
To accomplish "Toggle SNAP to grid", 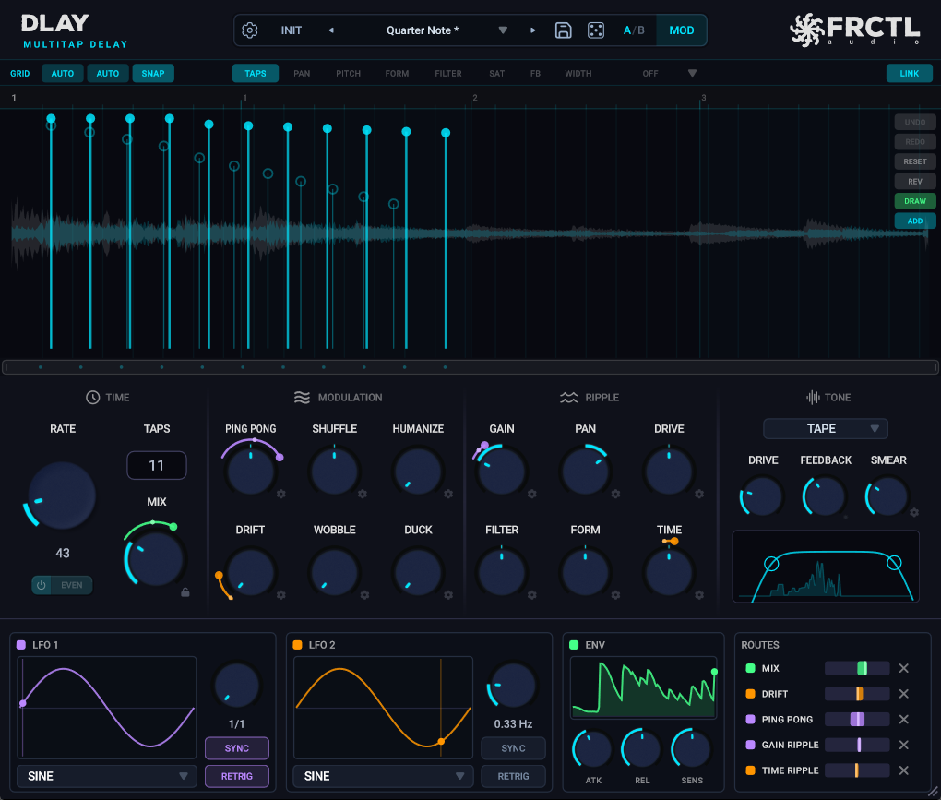I will pyautogui.click(x=153, y=73).
